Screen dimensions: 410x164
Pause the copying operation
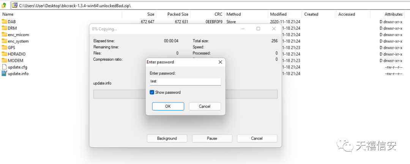212,138
